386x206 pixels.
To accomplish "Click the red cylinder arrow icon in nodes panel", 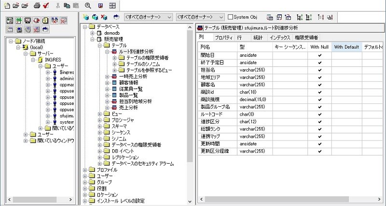I will [37, 20].
